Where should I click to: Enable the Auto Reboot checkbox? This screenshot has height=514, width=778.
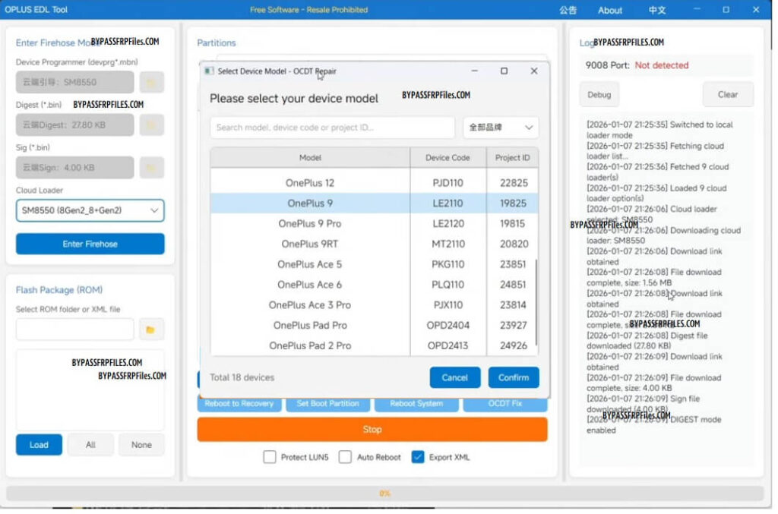coord(345,457)
